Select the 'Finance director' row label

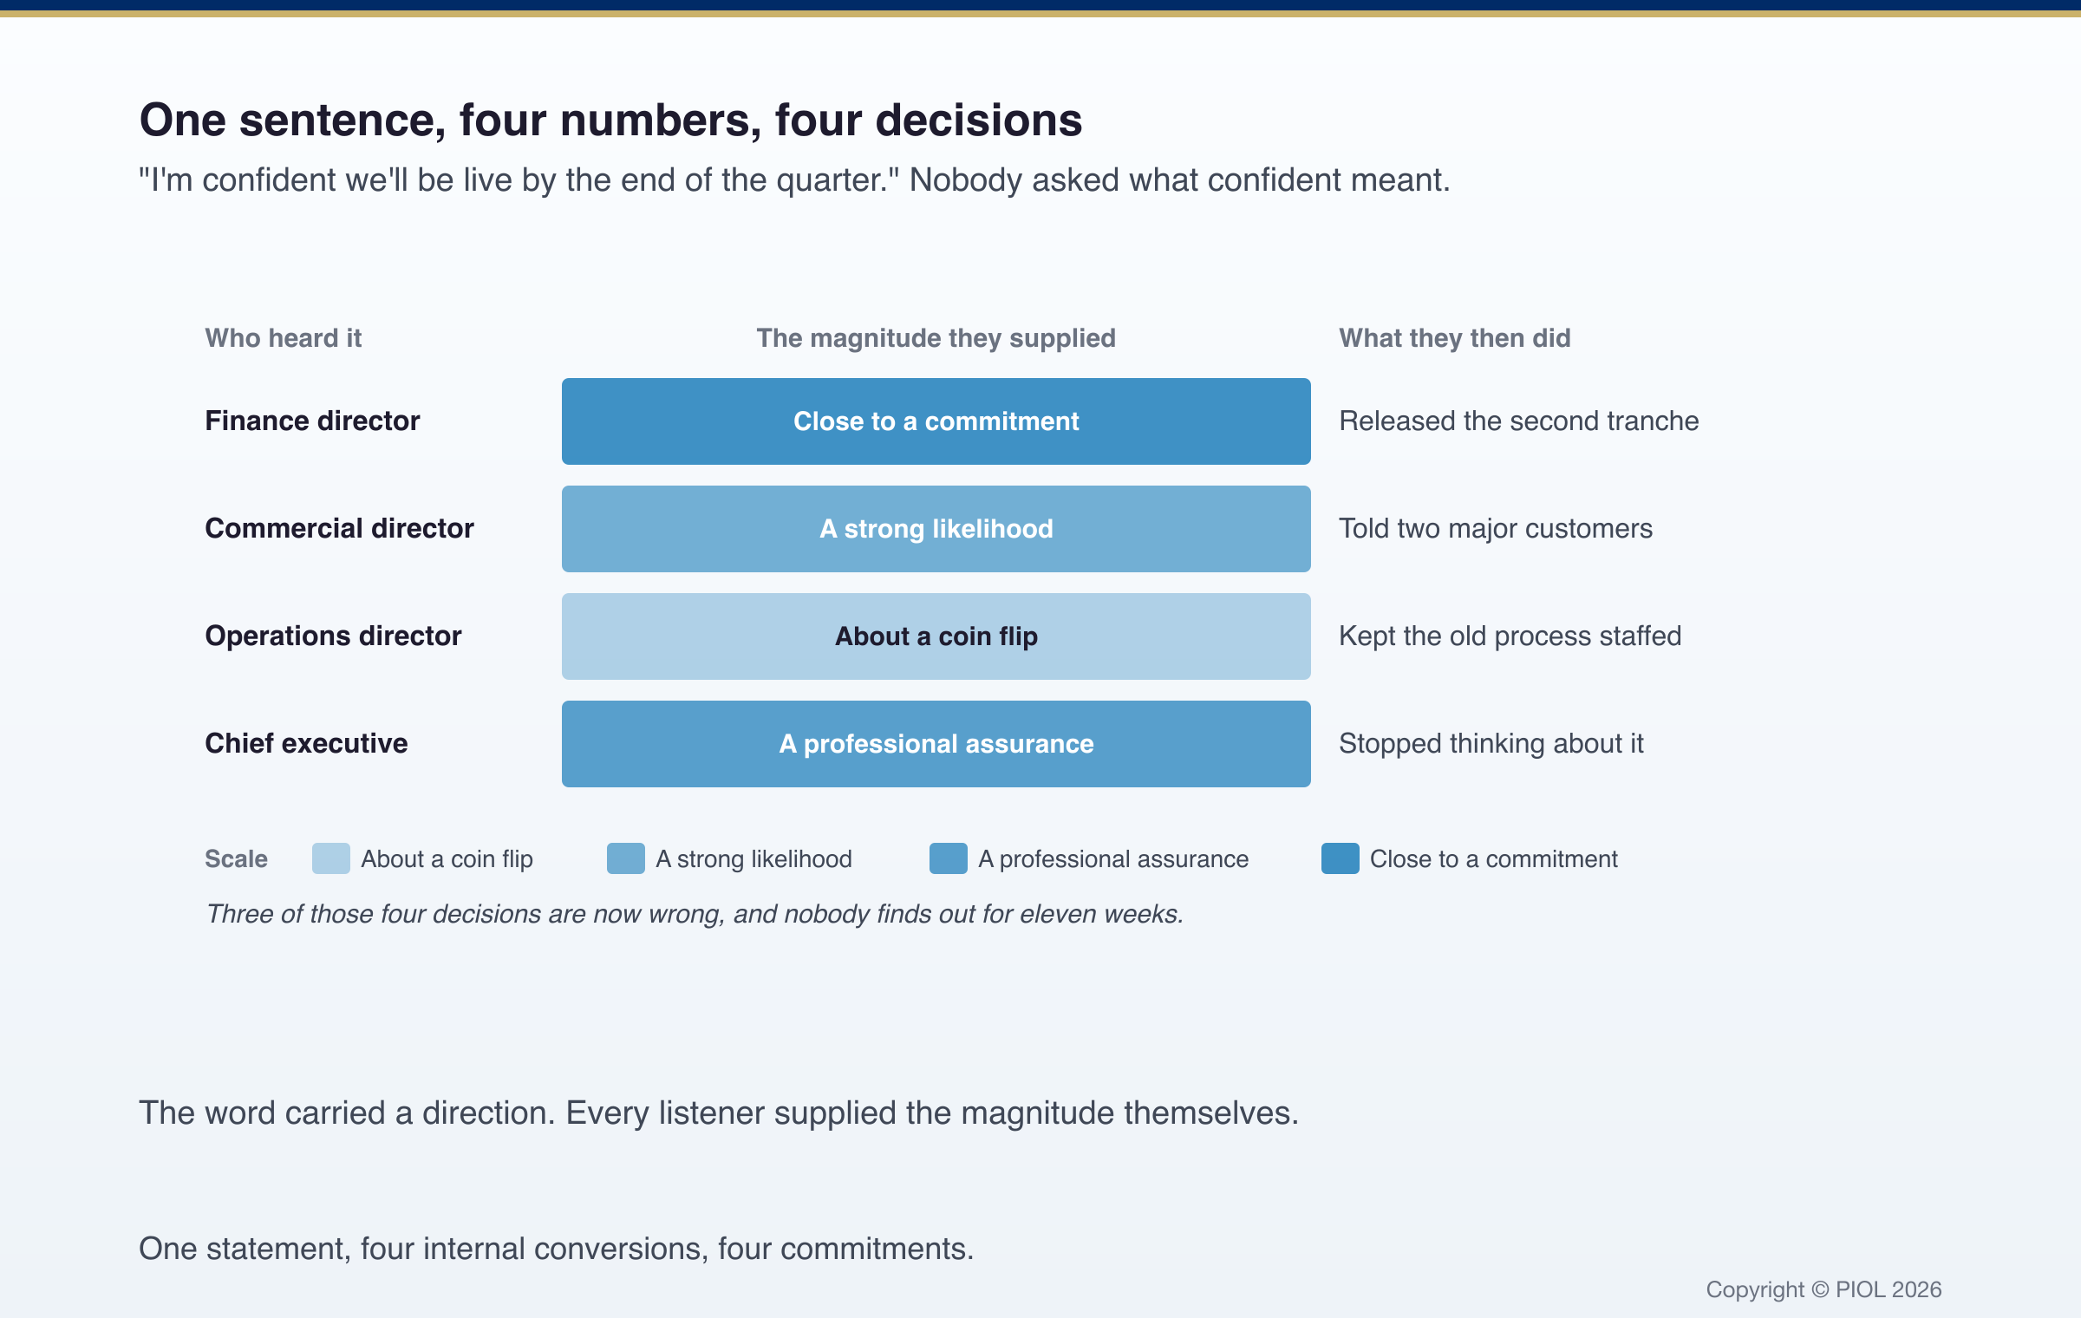pos(312,421)
